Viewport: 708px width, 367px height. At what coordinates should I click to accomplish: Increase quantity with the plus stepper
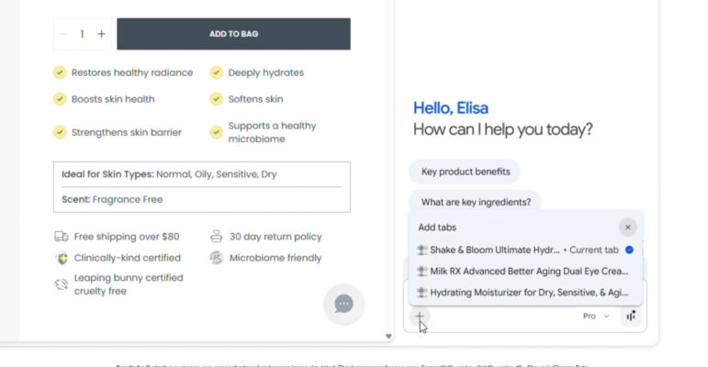(101, 34)
